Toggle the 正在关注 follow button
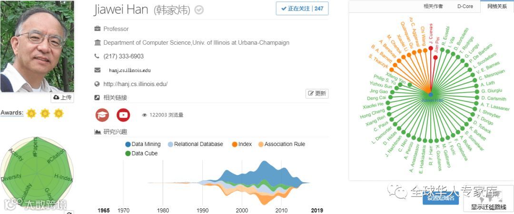 click(x=302, y=9)
